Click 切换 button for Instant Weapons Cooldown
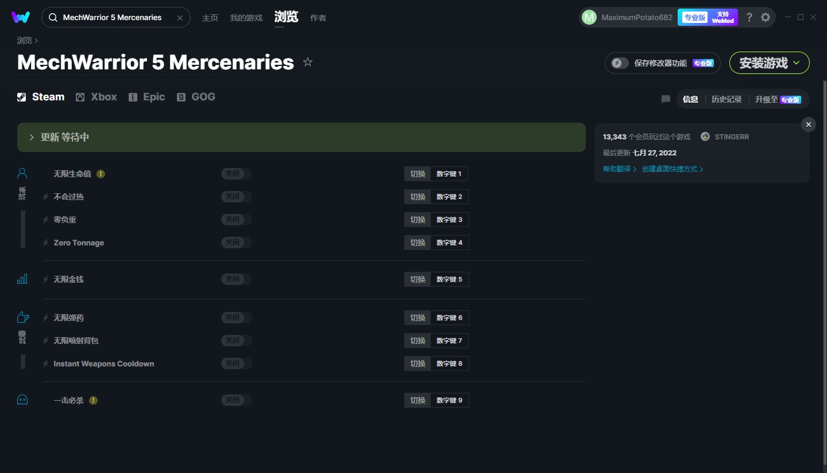This screenshot has width=827, height=473. pyautogui.click(x=418, y=363)
